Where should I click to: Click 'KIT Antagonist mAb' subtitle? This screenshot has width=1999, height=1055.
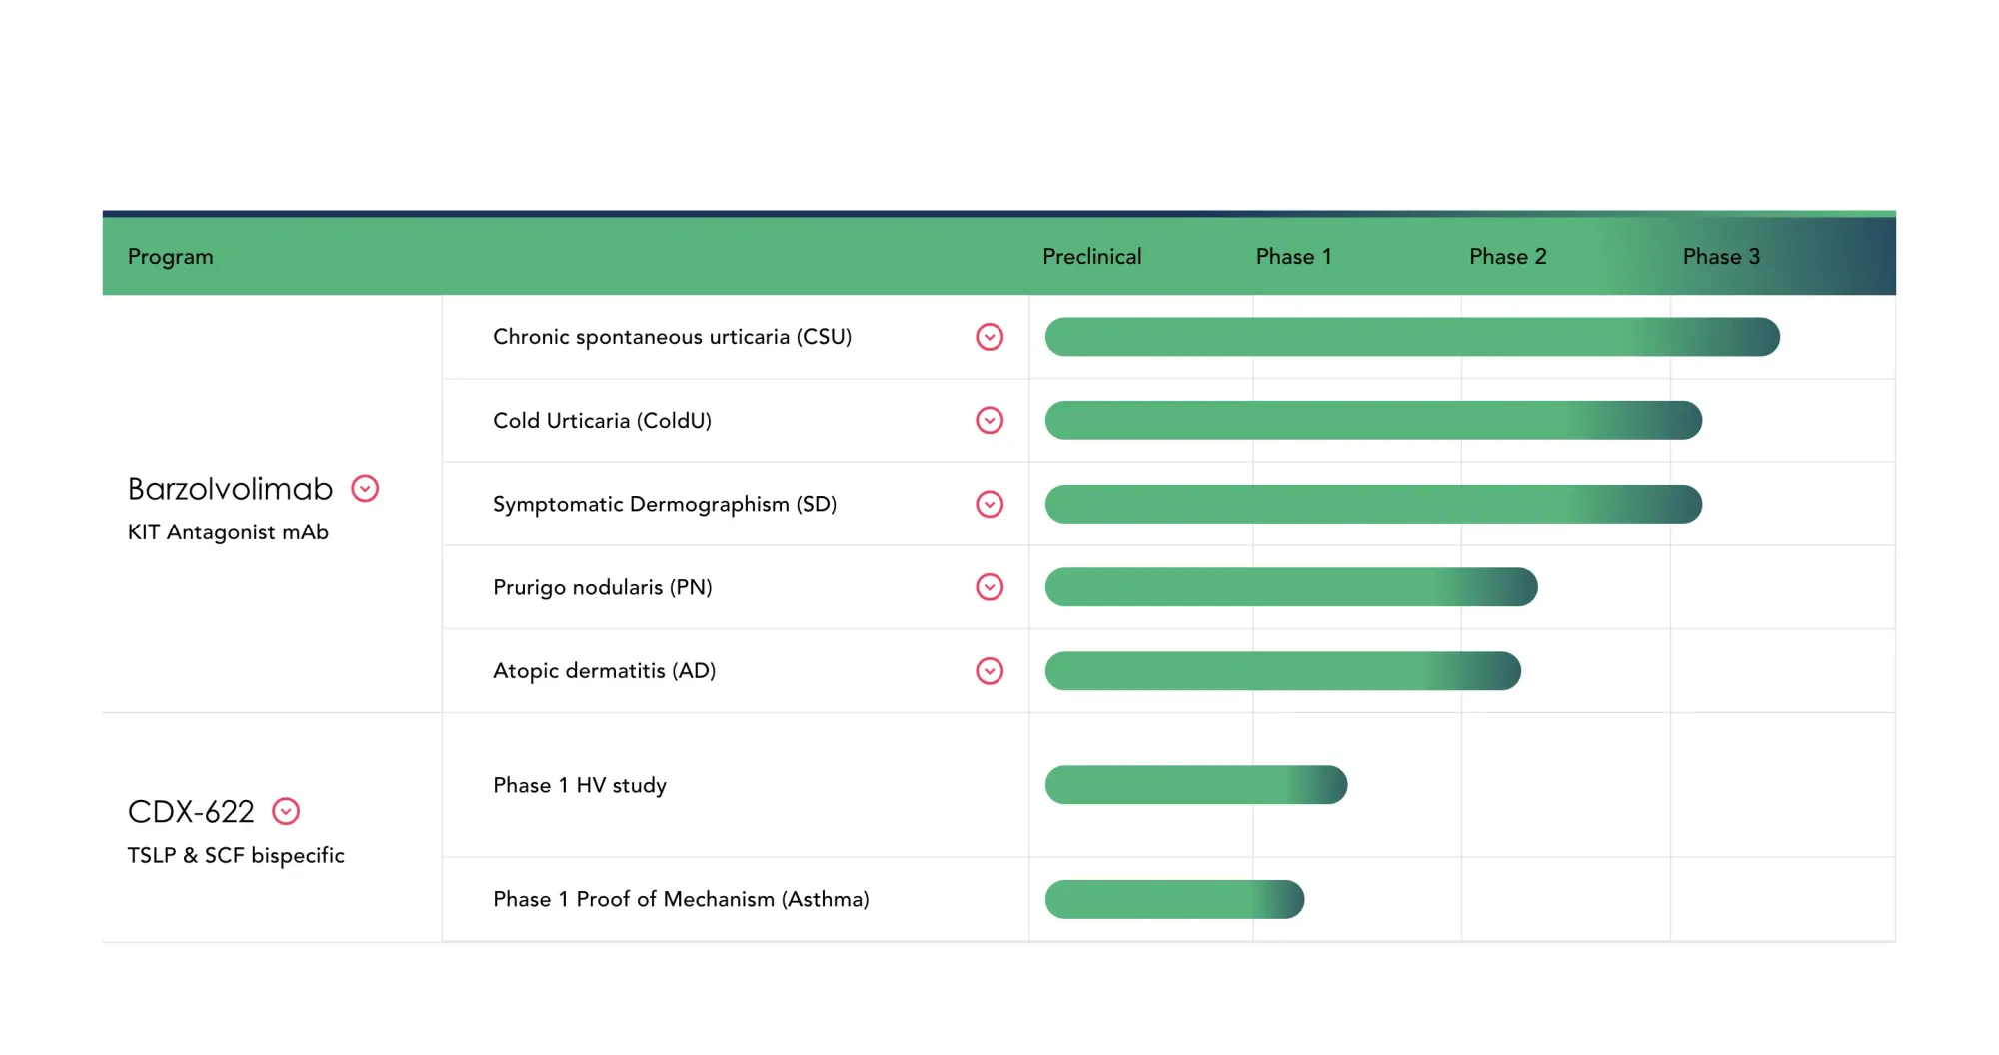click(x=228, y=532)
